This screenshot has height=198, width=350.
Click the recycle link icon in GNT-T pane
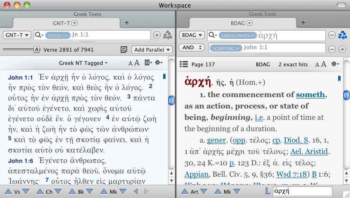pyautogui.click(x=167, y=35)
